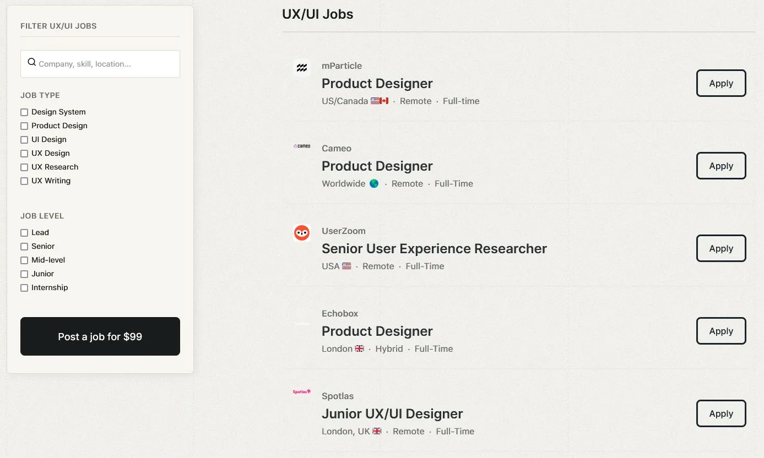
Task: Enable the Product Design filter checkbox
Action: point(24,126)
